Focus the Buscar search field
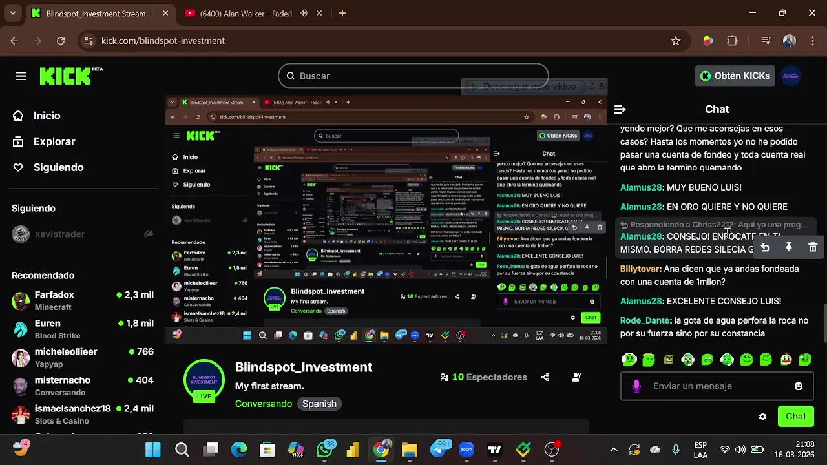Image resolution: width=827 pixels, height=465 pixels. [x=413, y=76]
